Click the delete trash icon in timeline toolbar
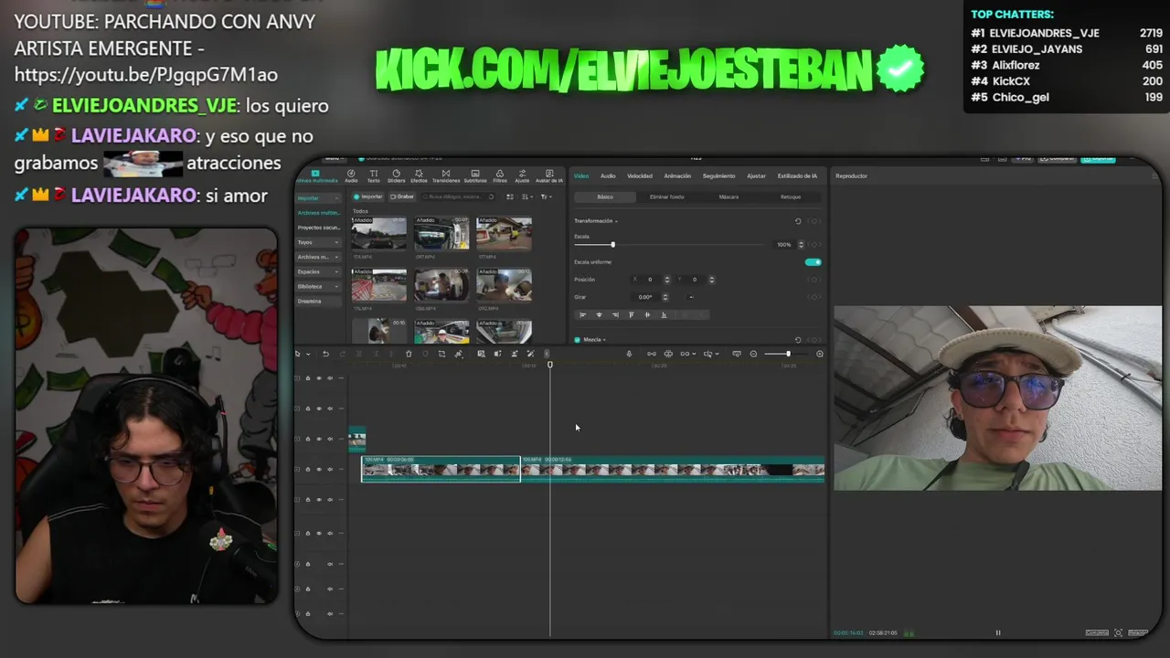The height and width of the screenshot is (658, 1170). click(x=409, y=354)
